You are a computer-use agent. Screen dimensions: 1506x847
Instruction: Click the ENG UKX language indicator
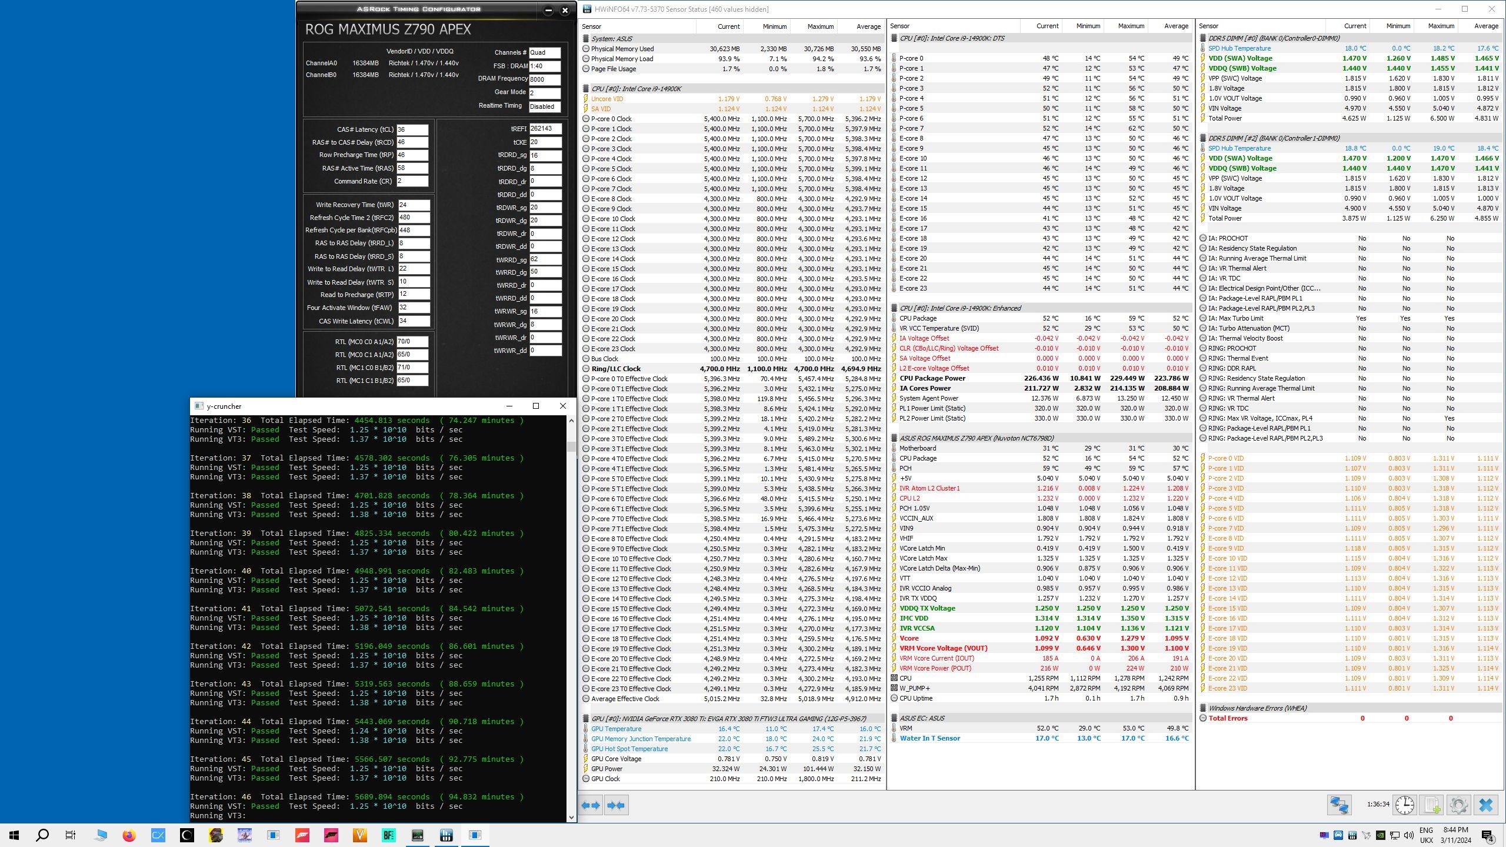pos(1426,835)
